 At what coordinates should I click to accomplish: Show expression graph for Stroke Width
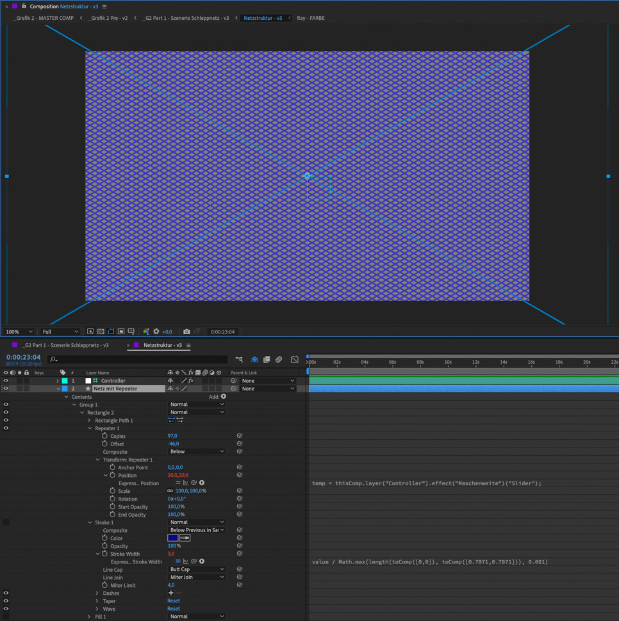click(186, 562)
